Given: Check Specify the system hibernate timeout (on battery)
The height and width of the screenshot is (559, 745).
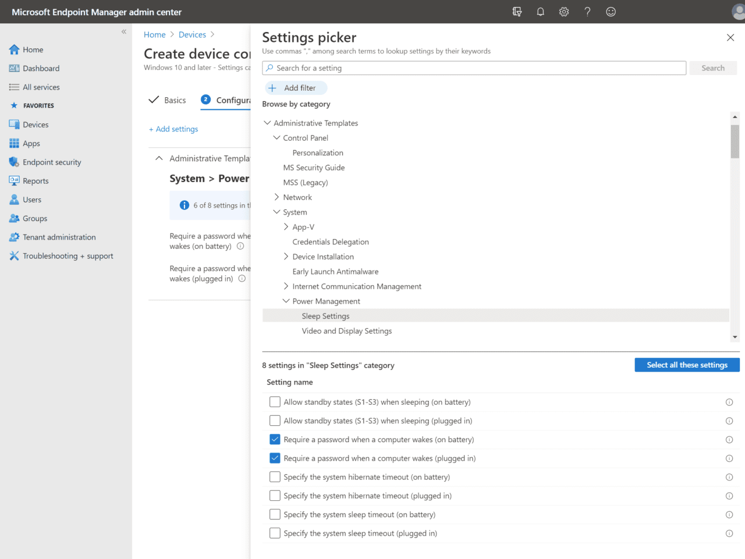Looking at the screenshot, I should (x=275, y=477).
